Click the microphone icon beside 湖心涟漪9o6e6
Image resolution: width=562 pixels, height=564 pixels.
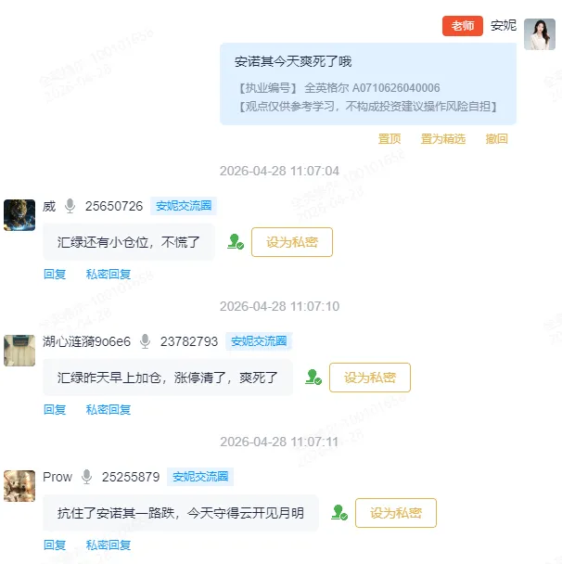(146, 341)
